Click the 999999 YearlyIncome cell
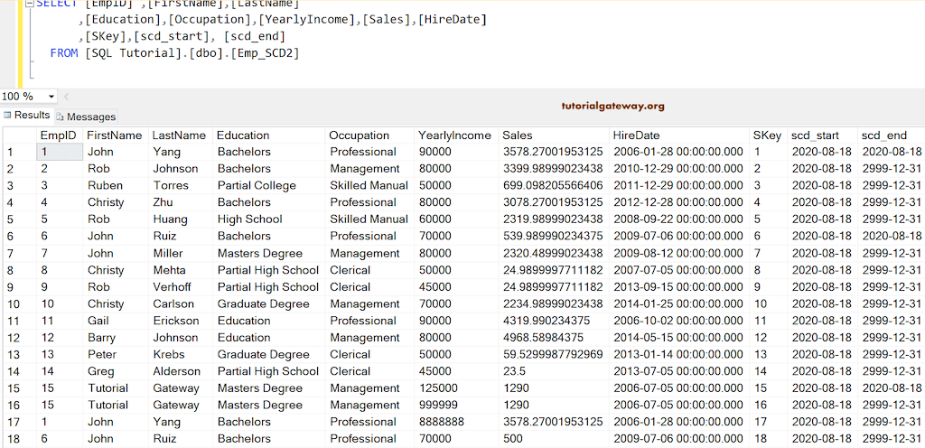The image size is (925, 448). click(439, 405)
